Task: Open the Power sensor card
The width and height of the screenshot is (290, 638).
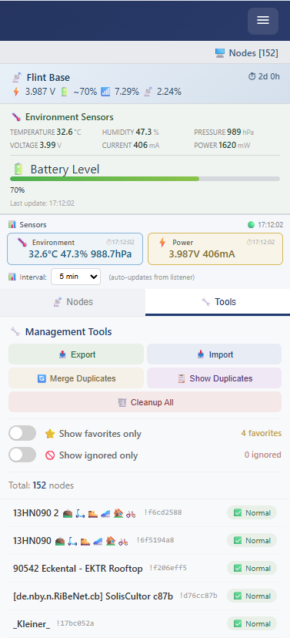Action: click(215, 249)
